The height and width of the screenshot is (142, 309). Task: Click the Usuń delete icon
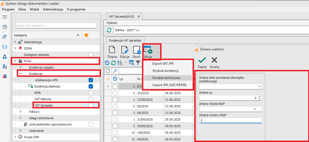[x=137, y=50]
